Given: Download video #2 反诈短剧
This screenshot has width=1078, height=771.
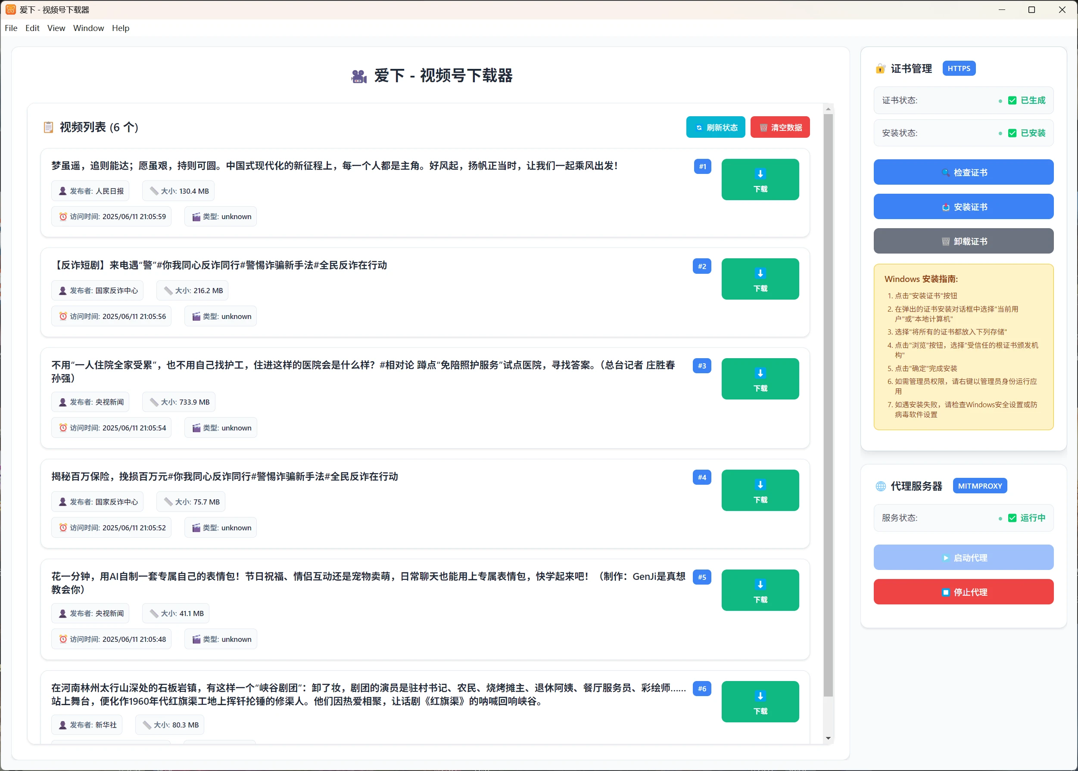Looking at the screenshot, I should pos(760,279).
